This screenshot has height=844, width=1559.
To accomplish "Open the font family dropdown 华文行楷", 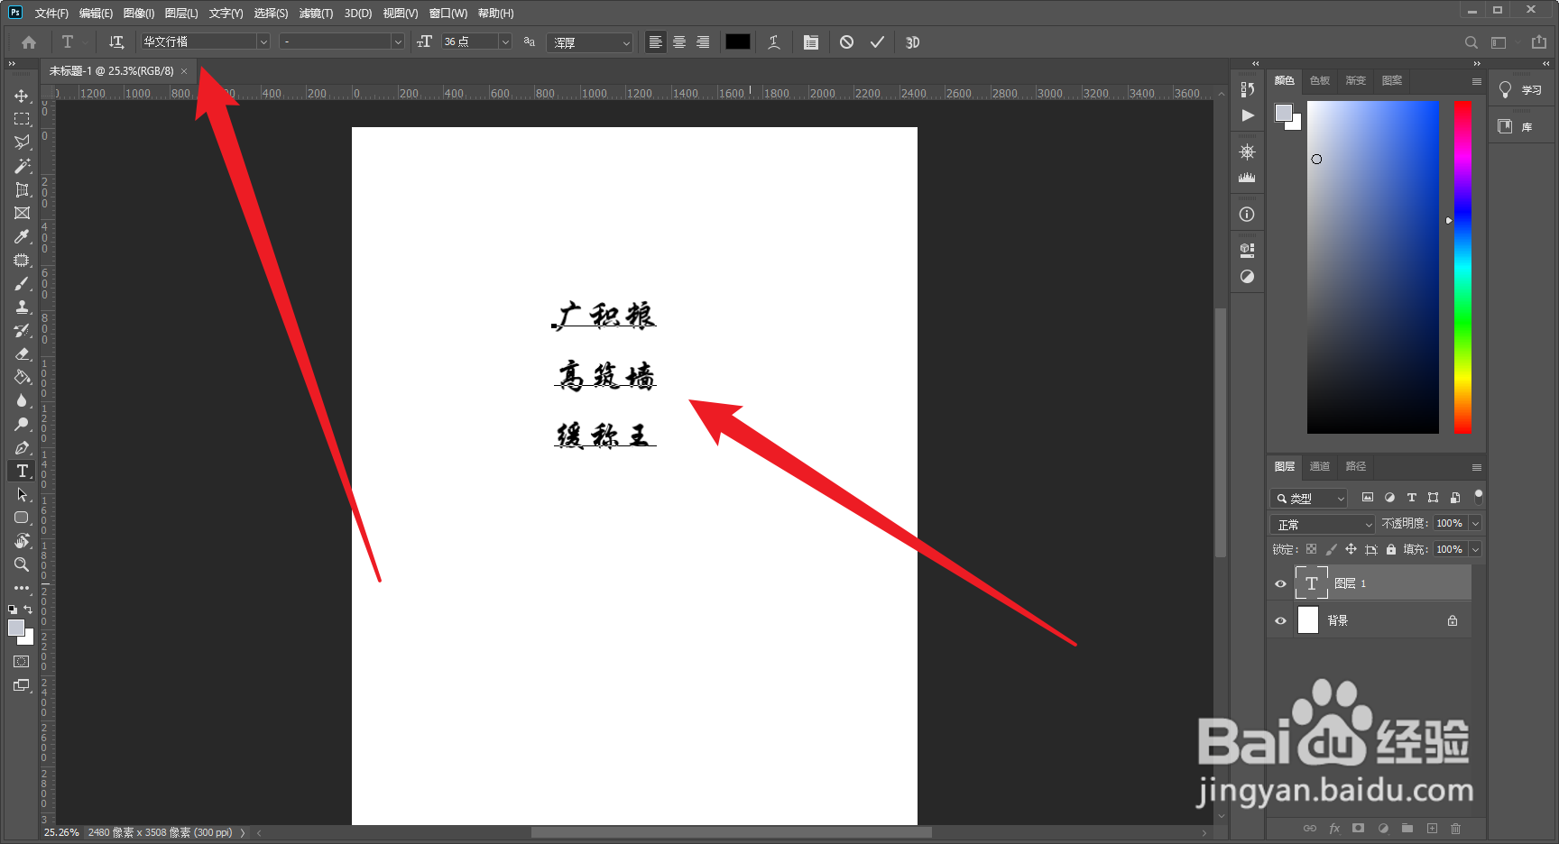I will (205, 41).
